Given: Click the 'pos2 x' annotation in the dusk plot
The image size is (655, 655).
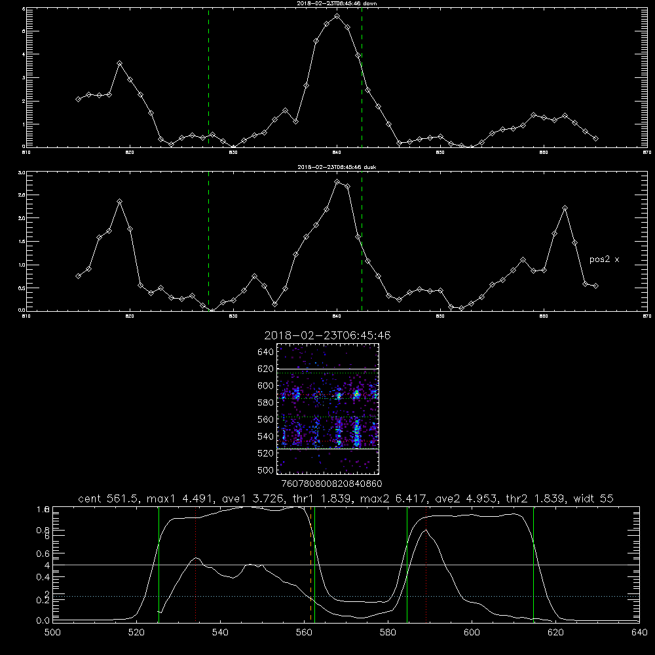Looking at the screenshot, I should click(604, 259).
